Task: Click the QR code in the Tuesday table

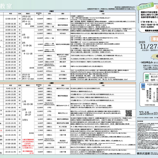Action: 129,113
